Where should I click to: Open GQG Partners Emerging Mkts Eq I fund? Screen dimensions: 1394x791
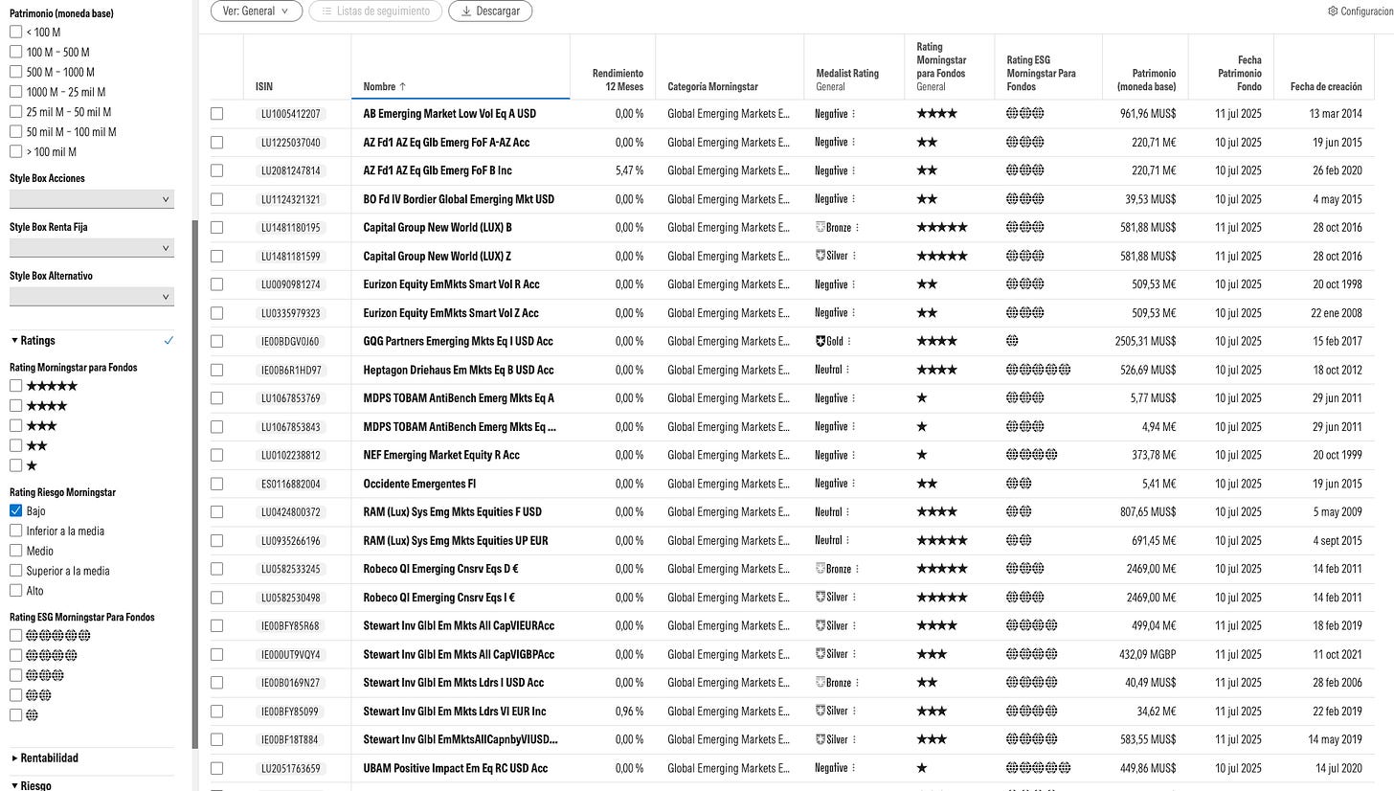coord(459,341)
